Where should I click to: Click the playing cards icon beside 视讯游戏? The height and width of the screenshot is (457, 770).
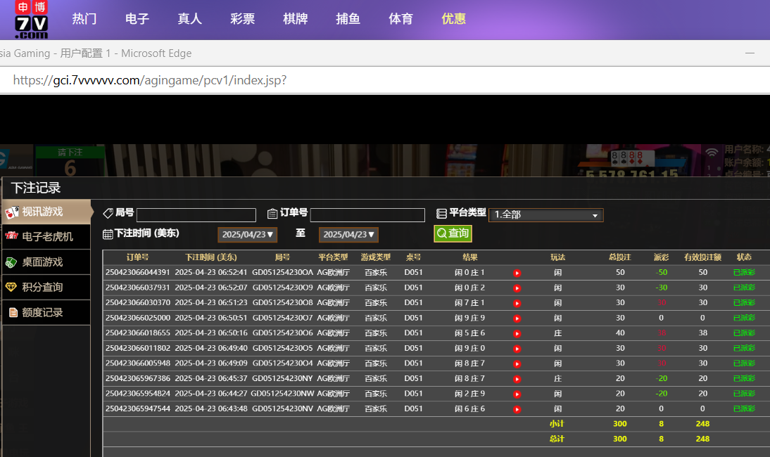12,212
